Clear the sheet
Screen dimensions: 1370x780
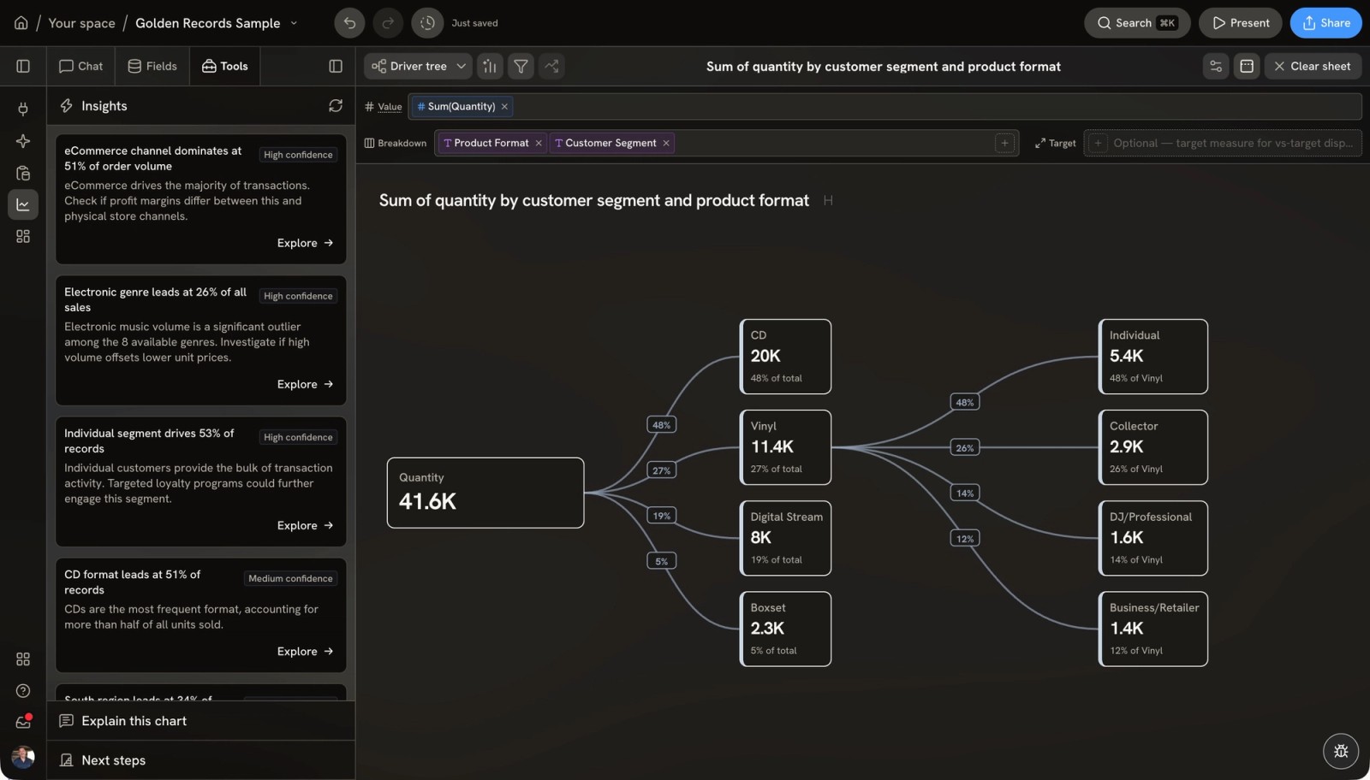pyautogui.click(x=1313, y=66)
